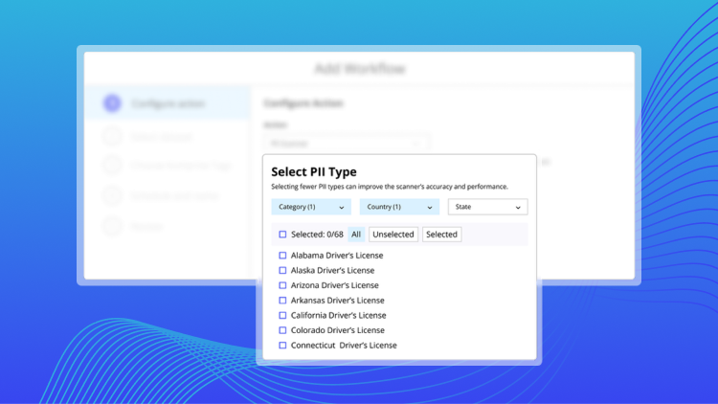Check Alabama Driver's License checkbox
This screenshot has height=404, width=718.
(282, 256)
